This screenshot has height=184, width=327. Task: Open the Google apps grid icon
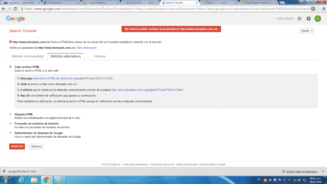point(299,18)
